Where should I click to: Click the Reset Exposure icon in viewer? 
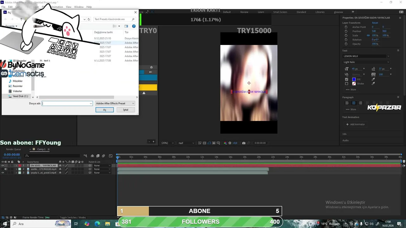(x=230, y=143)
